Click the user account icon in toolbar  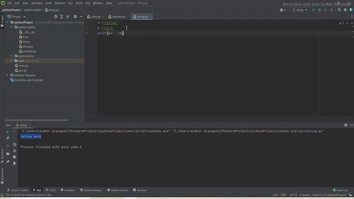click(x=283, y=10)
